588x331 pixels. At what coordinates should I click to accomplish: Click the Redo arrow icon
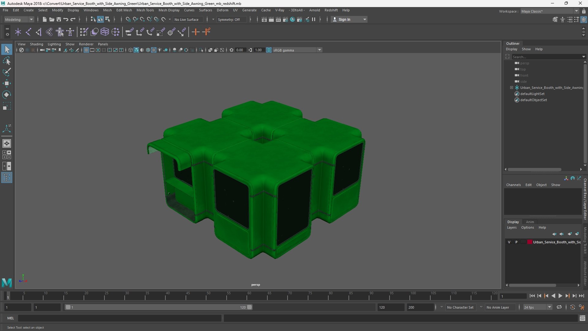coord(73,19)
